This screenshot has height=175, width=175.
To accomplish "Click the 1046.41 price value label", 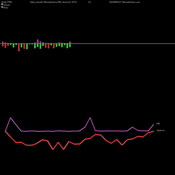I will (x=160, y=131).
